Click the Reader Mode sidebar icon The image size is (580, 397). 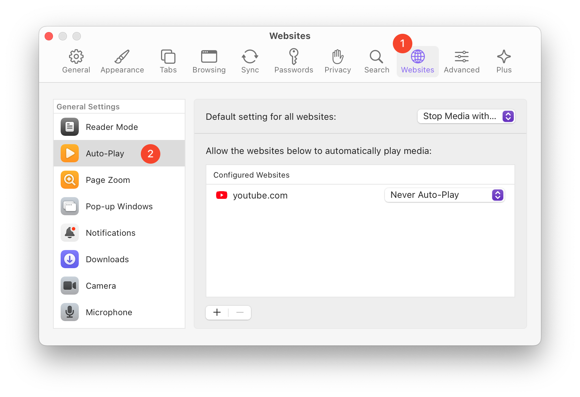70,127
